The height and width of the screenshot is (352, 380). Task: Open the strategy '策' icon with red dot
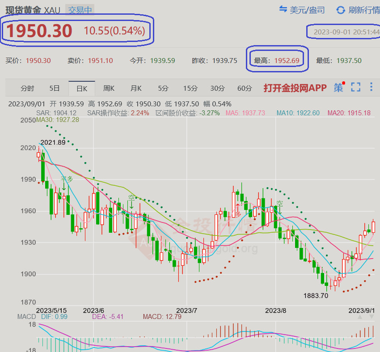[339, 88]
